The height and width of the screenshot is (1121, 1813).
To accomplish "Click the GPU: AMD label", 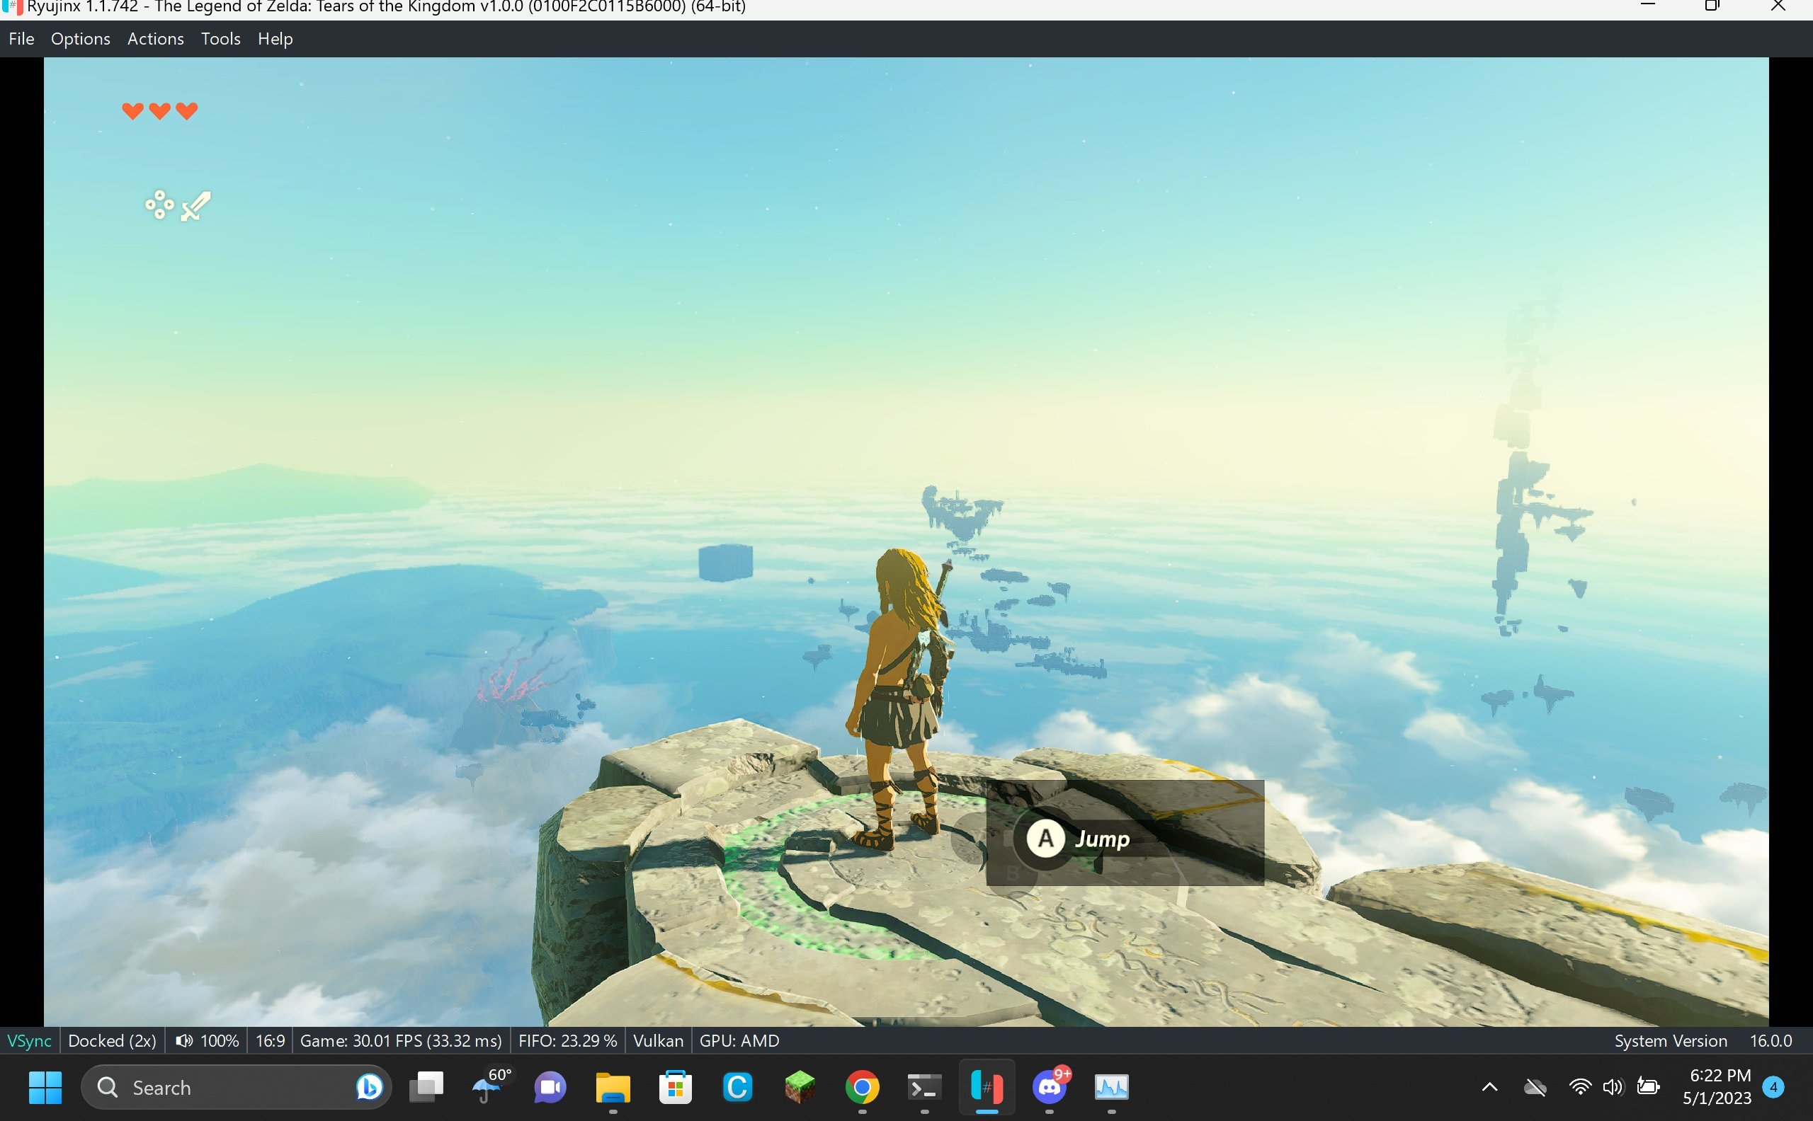I will click(x=739, y=1041).
